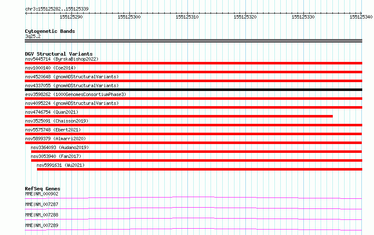374x235 pixels.
Task: Click the red bar for nsv3053940
Action: [197, 160]
